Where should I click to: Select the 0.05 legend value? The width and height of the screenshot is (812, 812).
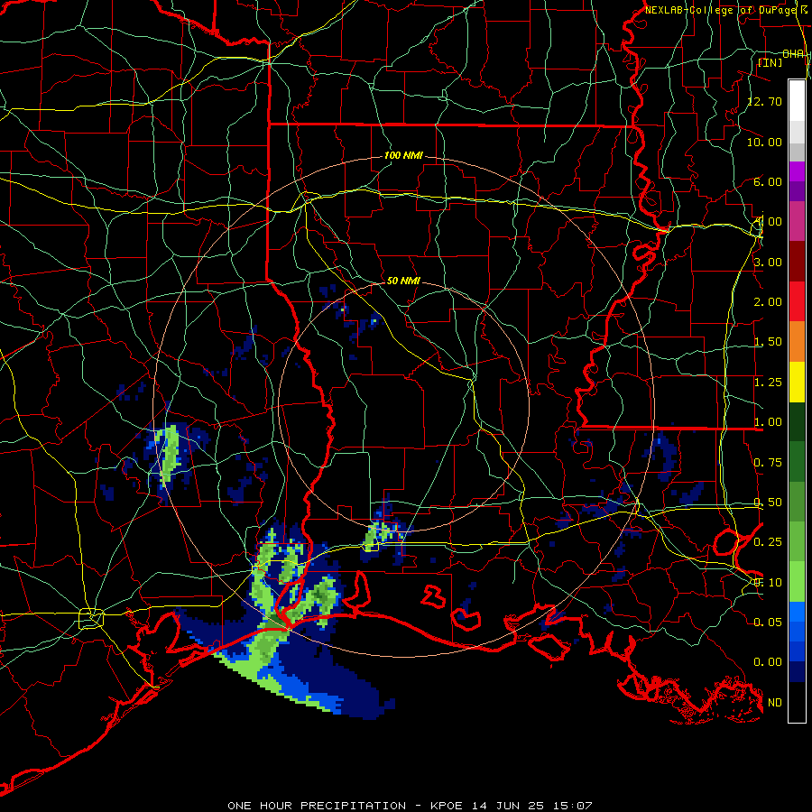768,622
